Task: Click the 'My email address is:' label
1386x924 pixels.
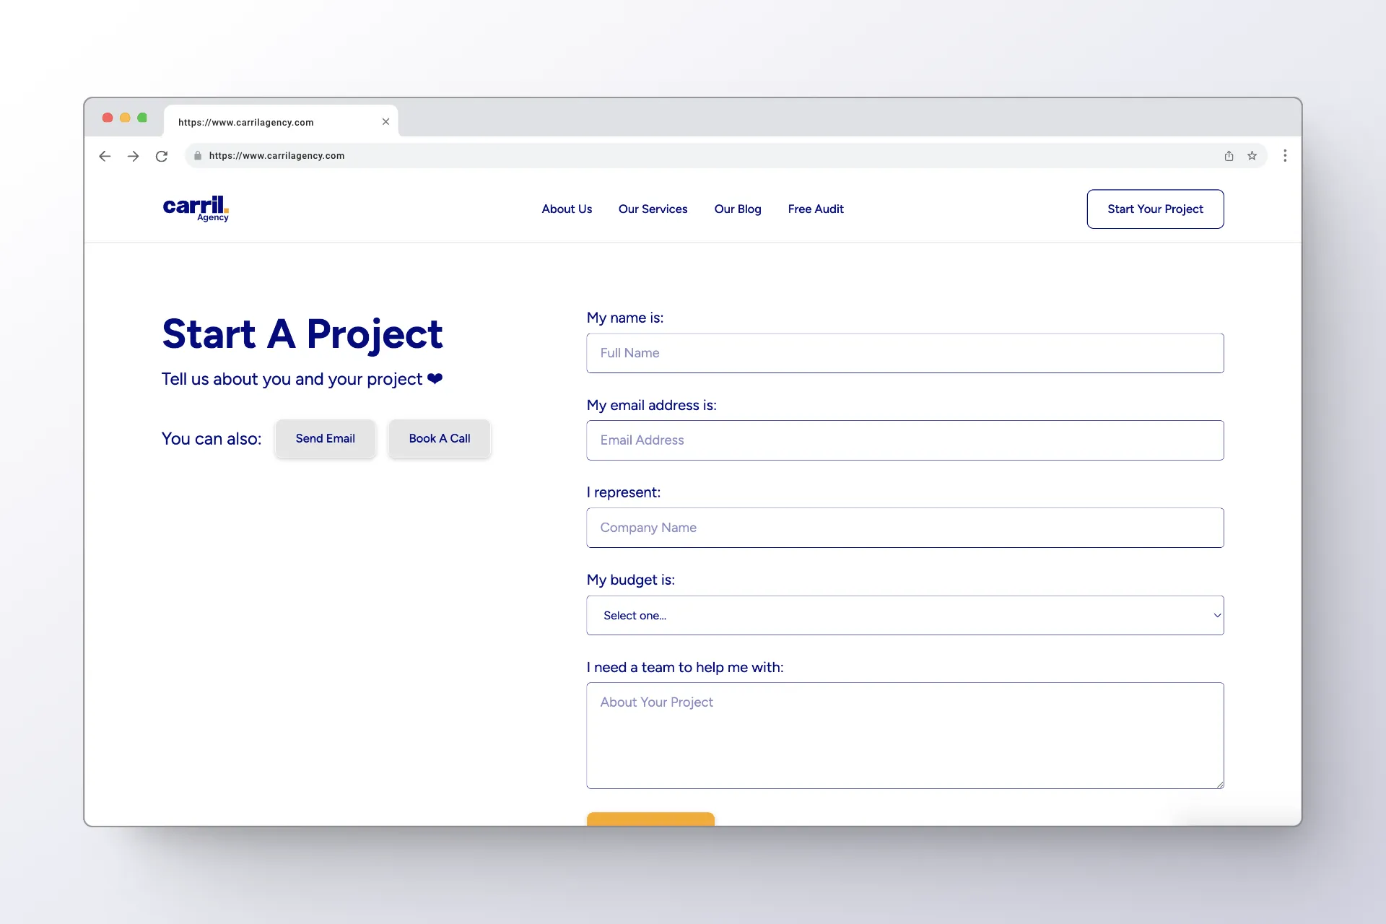Action: click(x=652, y=405)
